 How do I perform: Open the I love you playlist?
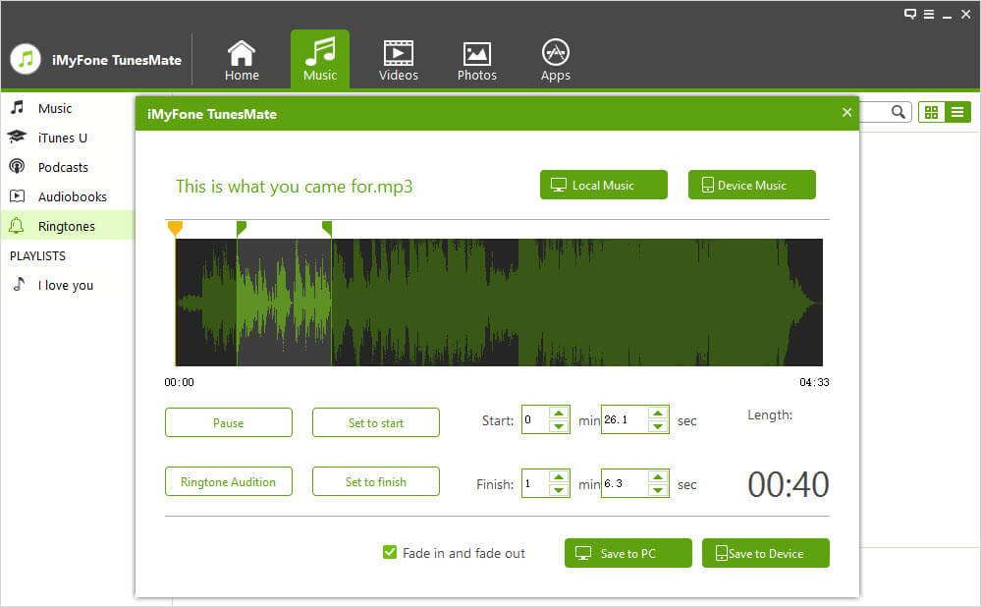tap(67, 286)
